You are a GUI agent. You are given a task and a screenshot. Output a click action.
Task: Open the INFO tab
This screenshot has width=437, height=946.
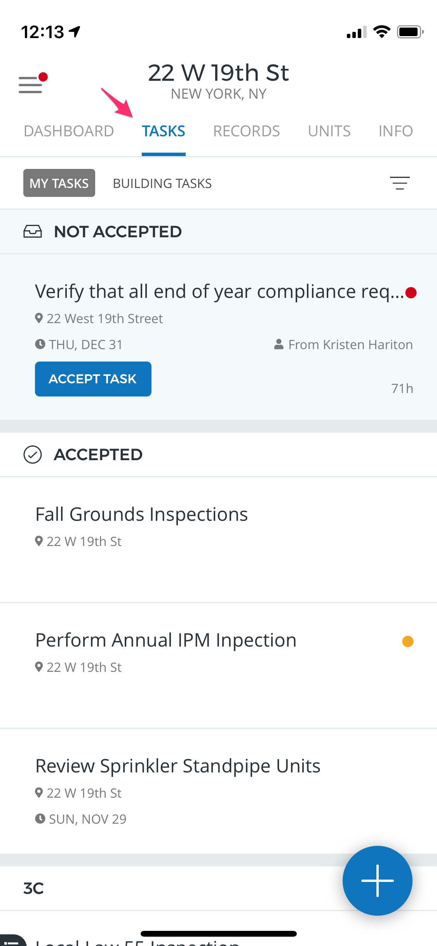pos(395,131)
